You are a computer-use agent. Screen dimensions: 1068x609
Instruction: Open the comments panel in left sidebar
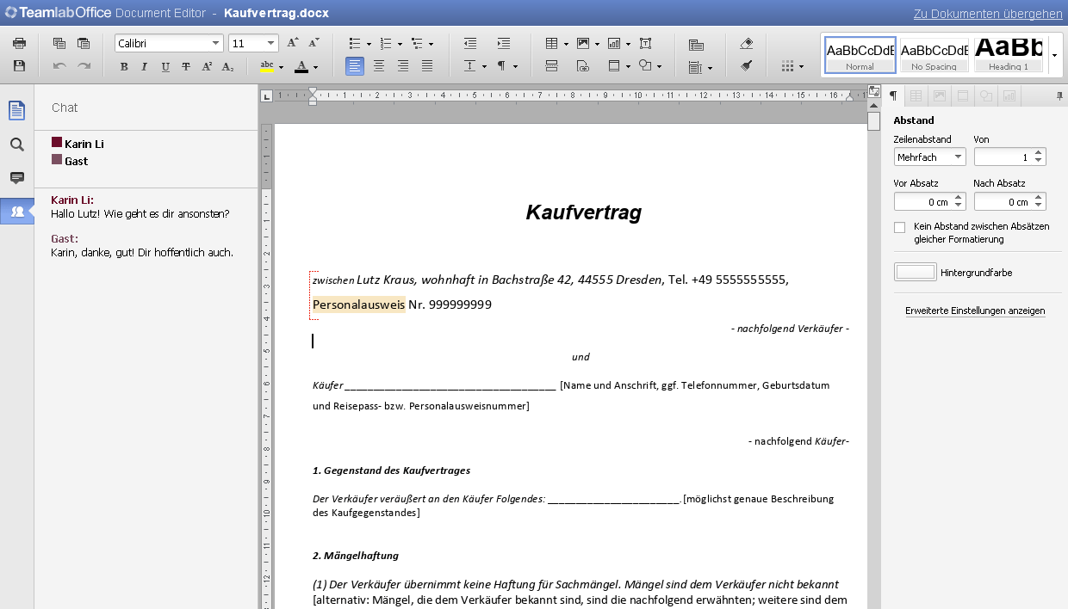pos(16,178)
